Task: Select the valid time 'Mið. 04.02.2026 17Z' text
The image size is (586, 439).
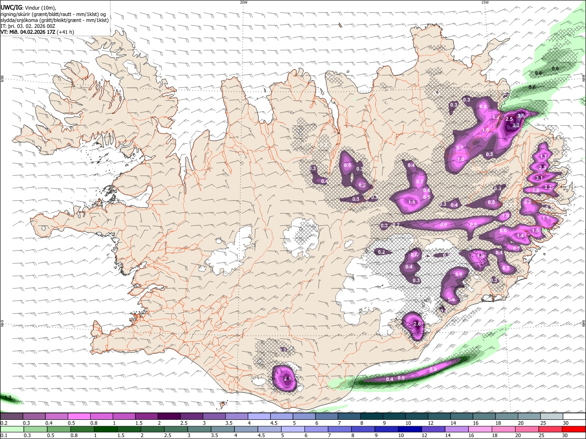Action: [x=32, y=32]
